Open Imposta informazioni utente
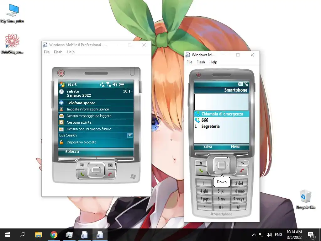 point(96,109)
